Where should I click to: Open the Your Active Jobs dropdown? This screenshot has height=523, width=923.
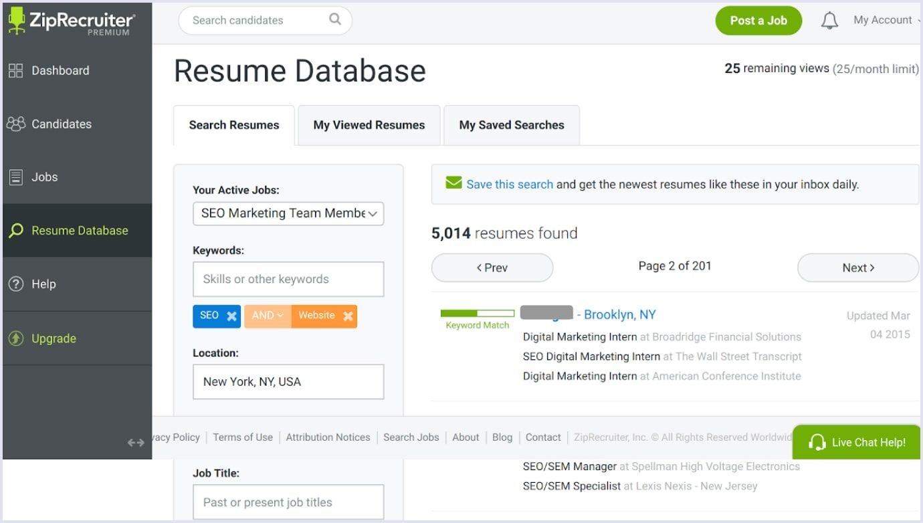tap(288, 213)
